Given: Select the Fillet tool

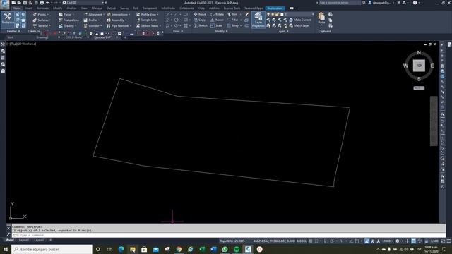Looking at the screenshot, I should 233,20.
